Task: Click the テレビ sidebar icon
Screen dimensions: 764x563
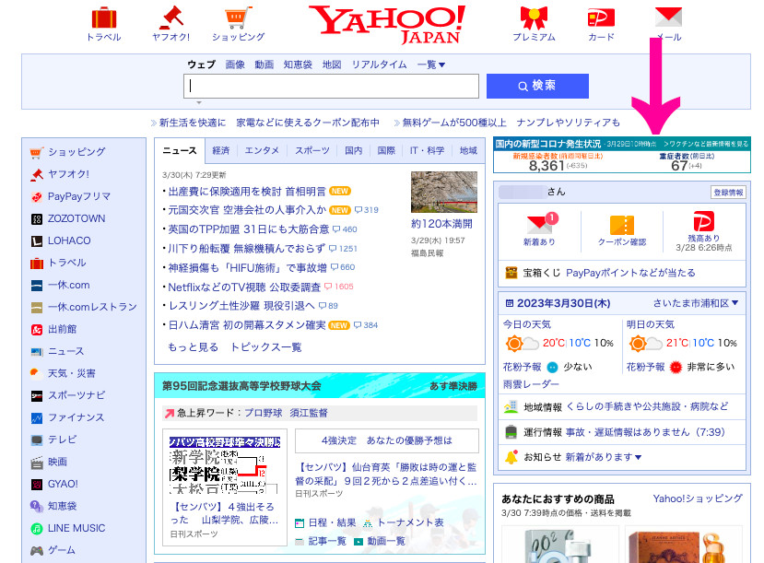Action: point(37,440)
